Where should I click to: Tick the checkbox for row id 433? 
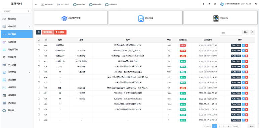[x=39, y=82]
